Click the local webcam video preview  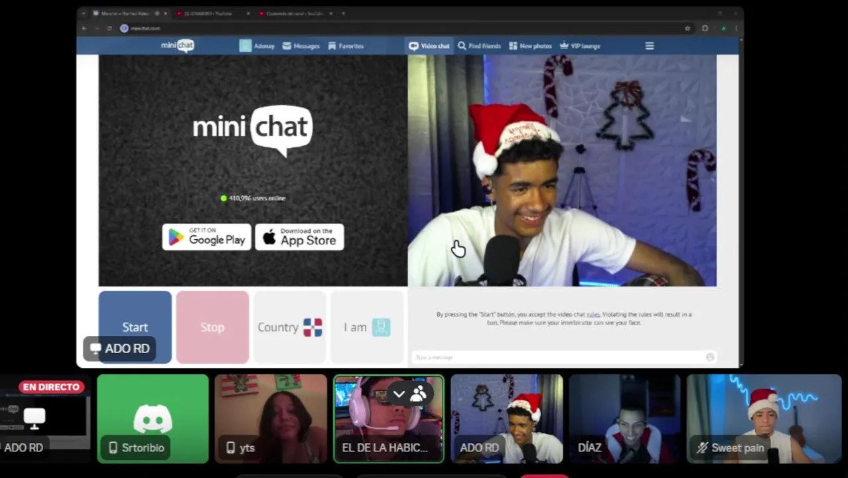[562, 171]
